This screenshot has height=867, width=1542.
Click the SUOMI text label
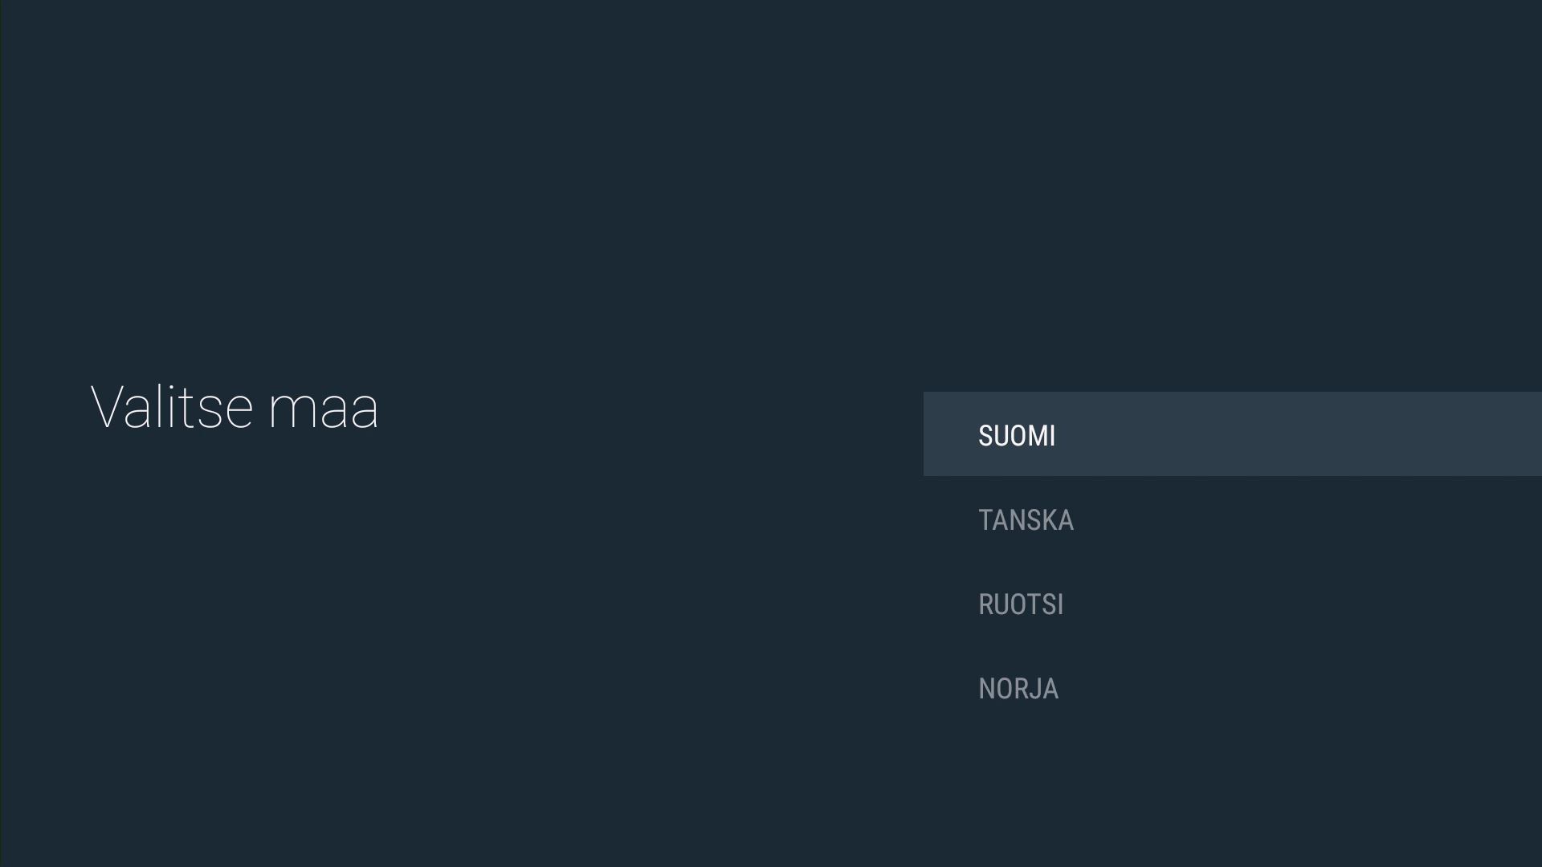tap(1017, 435)
